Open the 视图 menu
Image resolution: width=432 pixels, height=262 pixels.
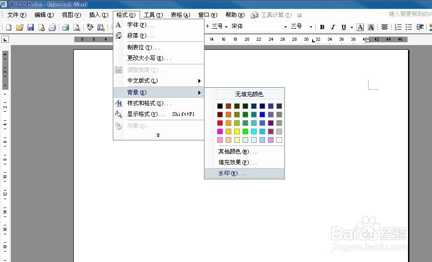coord(71,15)
